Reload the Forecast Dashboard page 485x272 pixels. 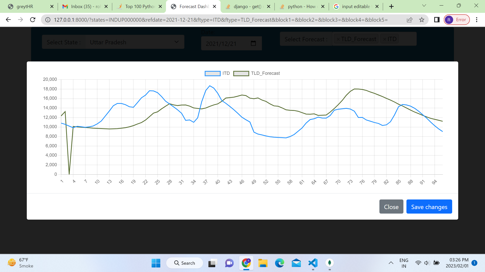[x=33, y=20]
